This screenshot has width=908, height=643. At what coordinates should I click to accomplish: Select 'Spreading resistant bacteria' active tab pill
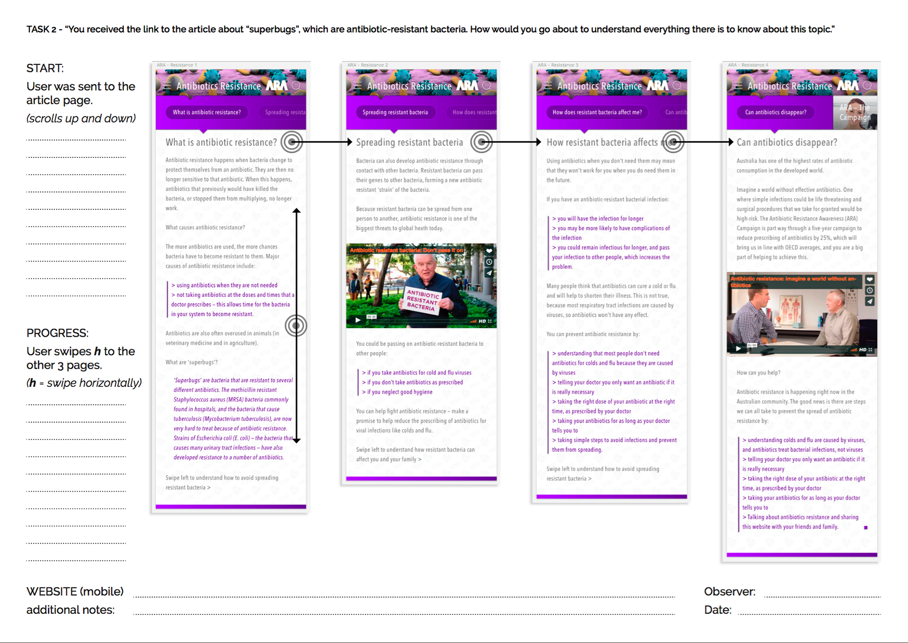coord(395,113)
